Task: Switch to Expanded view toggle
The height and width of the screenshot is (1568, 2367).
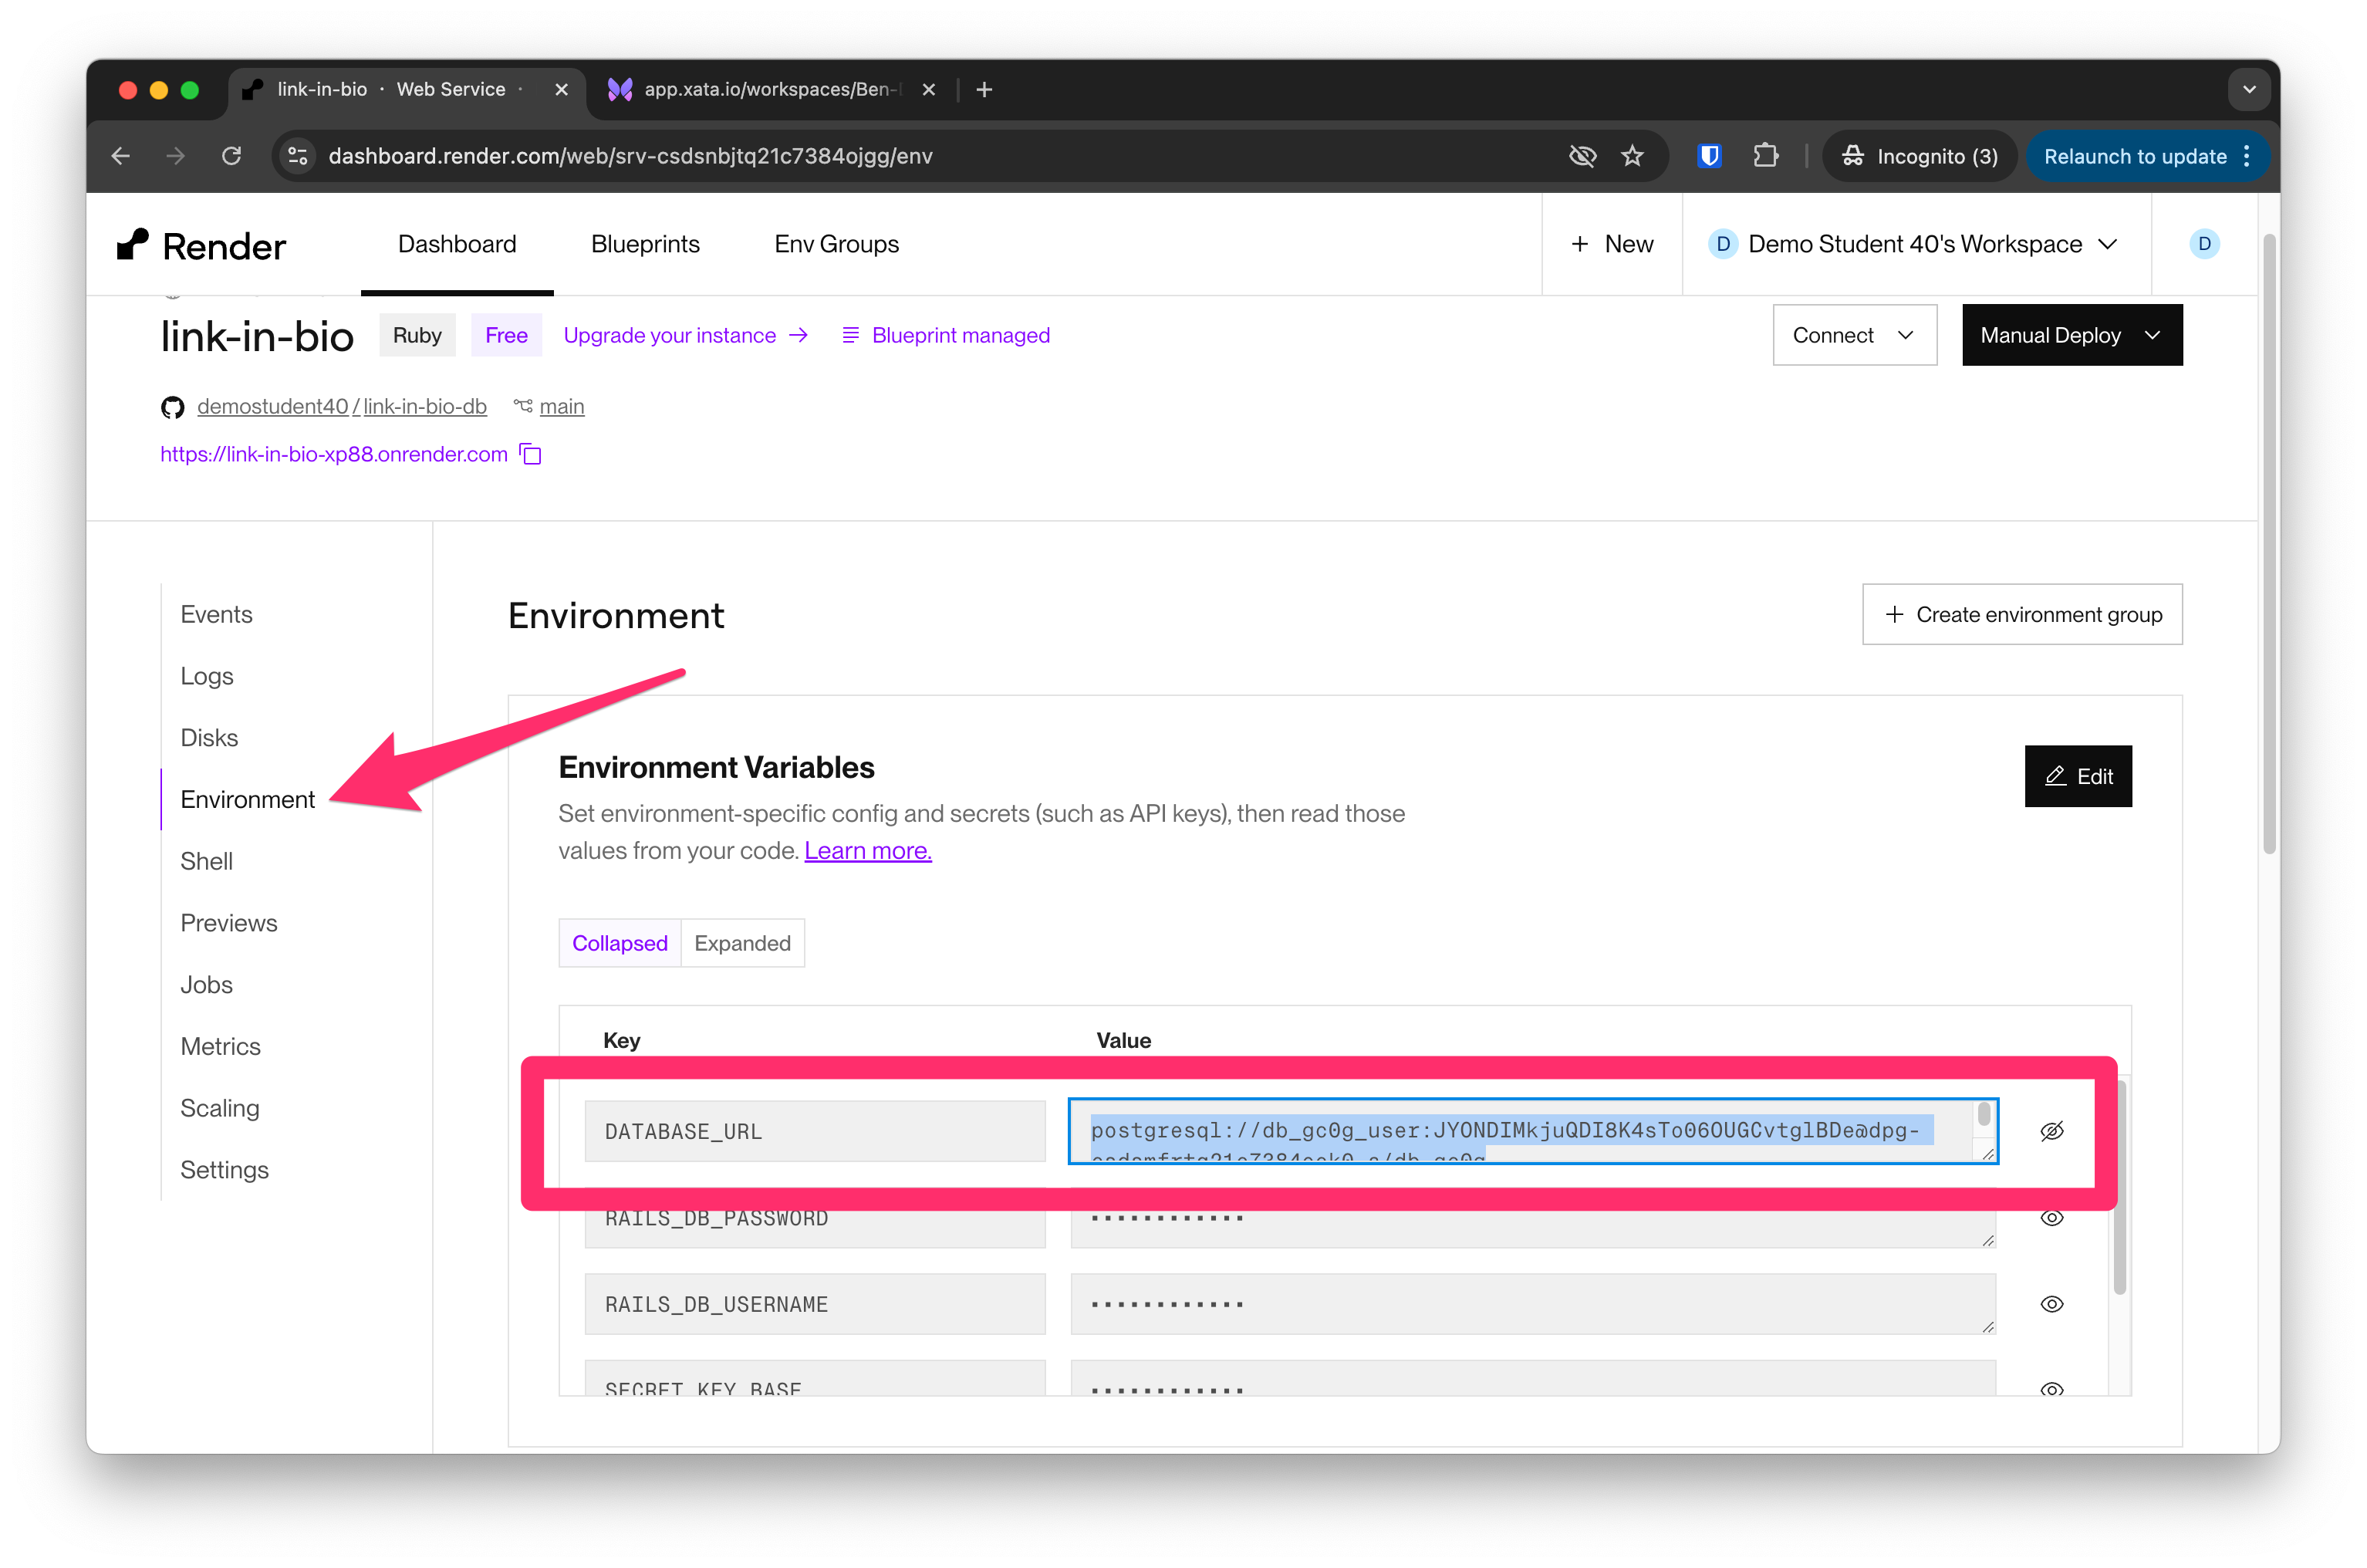Action: (x=743, y=943)
